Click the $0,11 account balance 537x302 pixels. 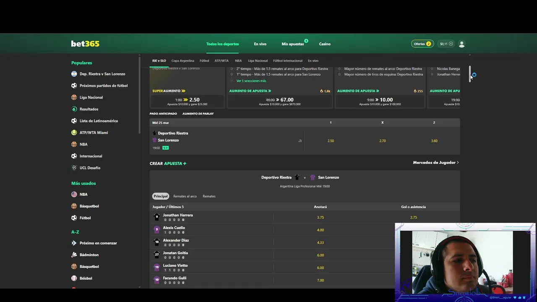click(443, 44)
